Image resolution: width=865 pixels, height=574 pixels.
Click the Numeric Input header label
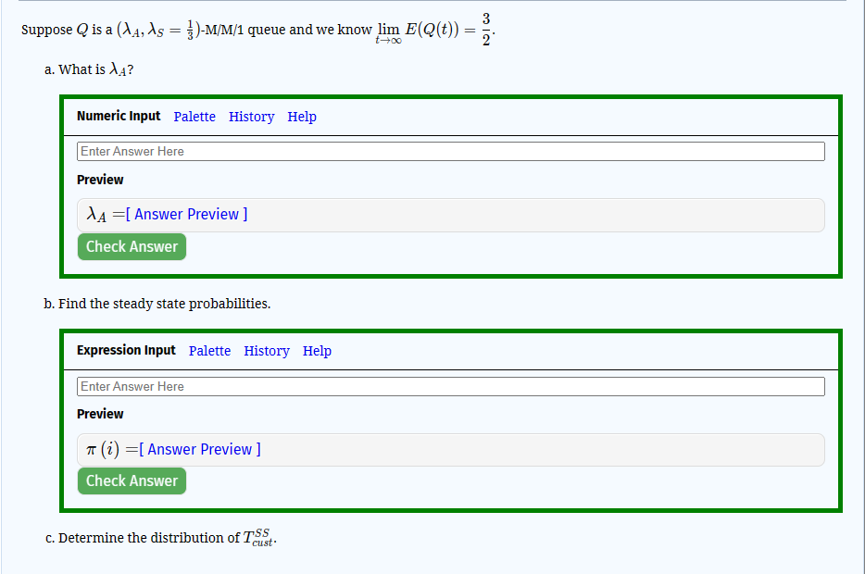pos(119,117)
